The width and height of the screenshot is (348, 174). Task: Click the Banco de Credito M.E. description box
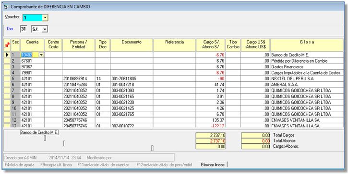[x=39, y=133]
